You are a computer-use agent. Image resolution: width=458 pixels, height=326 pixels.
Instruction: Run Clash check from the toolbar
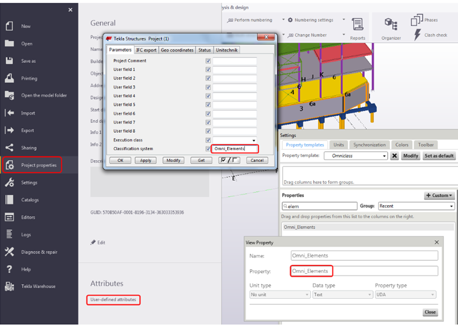pyautogui.click(x=417, y=35)
